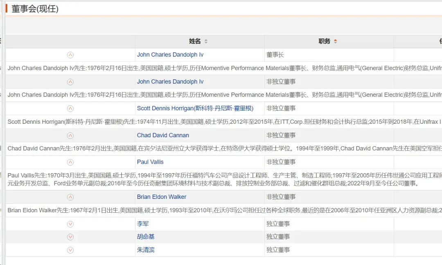442x265 pixels.
Task: Select 非独立董事 cell in Chad David Cannan row
Action: point(329,135)
